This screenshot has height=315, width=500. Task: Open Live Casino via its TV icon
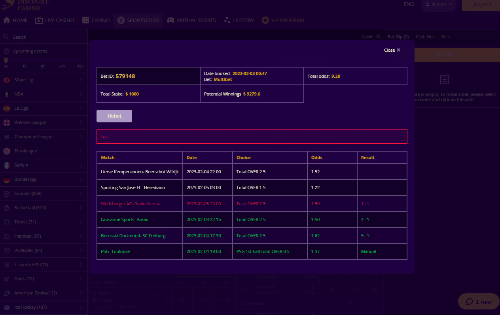pos(39,20)
